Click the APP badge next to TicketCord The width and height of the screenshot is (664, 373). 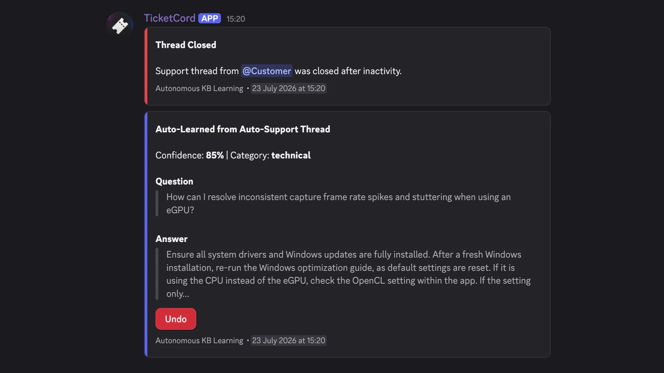[x=210, y=18]
